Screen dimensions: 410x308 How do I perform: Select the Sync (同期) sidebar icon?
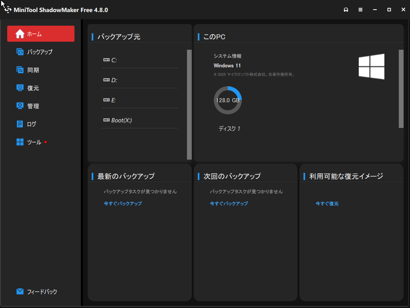pyautogui.click(x=20, y=70)
